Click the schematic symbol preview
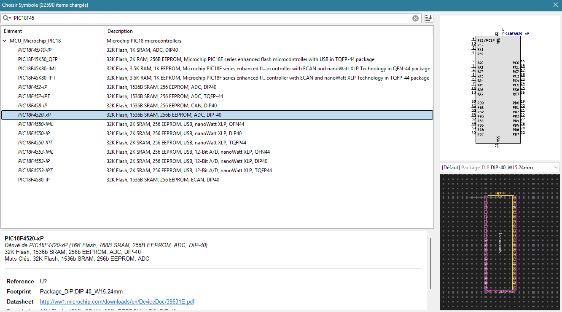The height and width of the screenshot is (312, 562). point(500,88)
